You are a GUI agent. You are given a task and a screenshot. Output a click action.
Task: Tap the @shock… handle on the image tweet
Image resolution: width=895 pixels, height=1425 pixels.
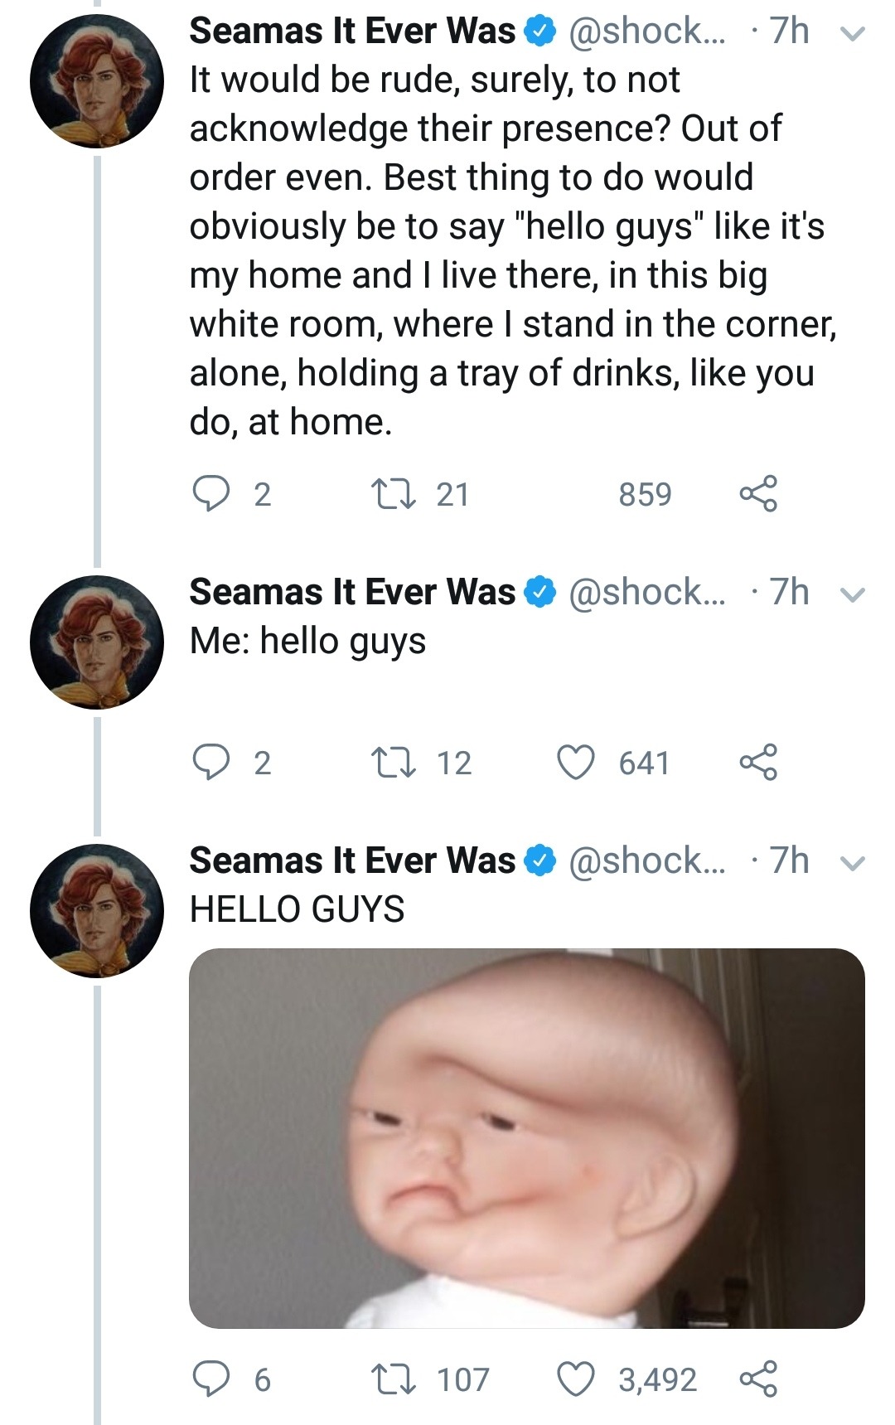(x=646, y=860)
